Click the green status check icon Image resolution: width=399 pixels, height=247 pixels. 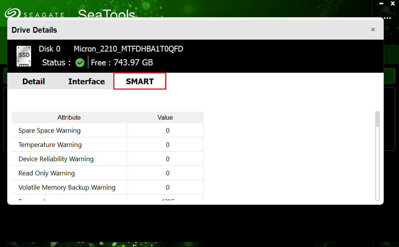point(79,62)
